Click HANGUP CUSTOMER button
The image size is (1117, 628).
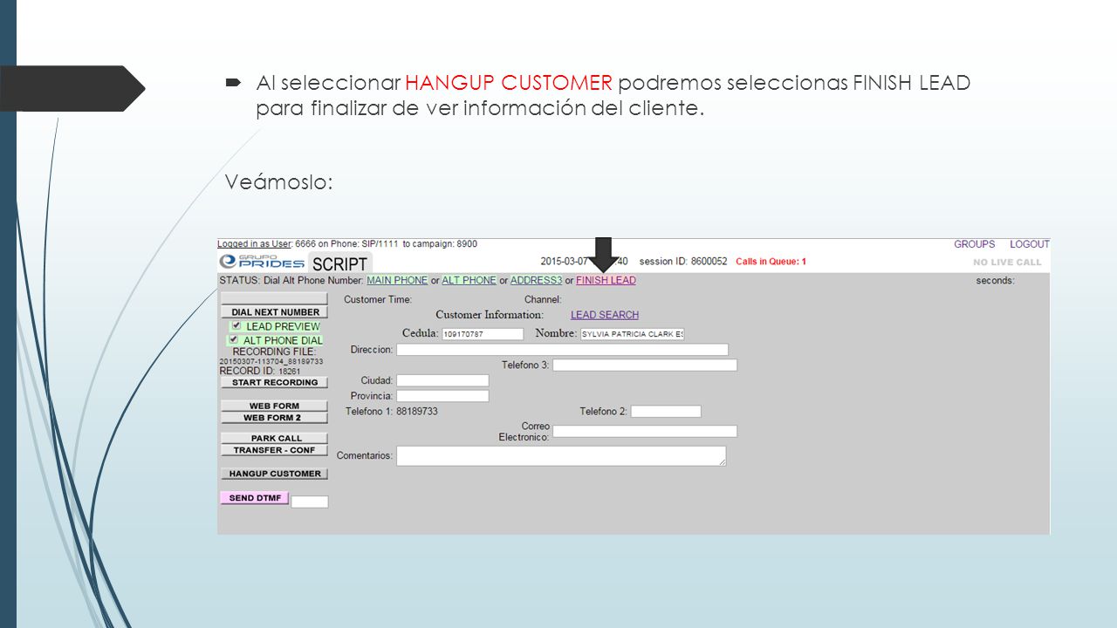[x=274, y=474]
